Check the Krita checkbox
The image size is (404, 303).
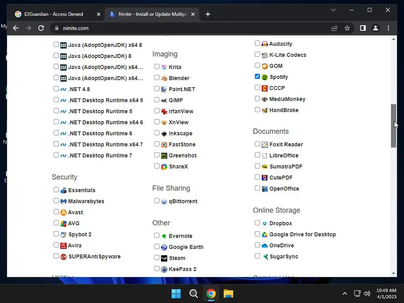[157, 66]
